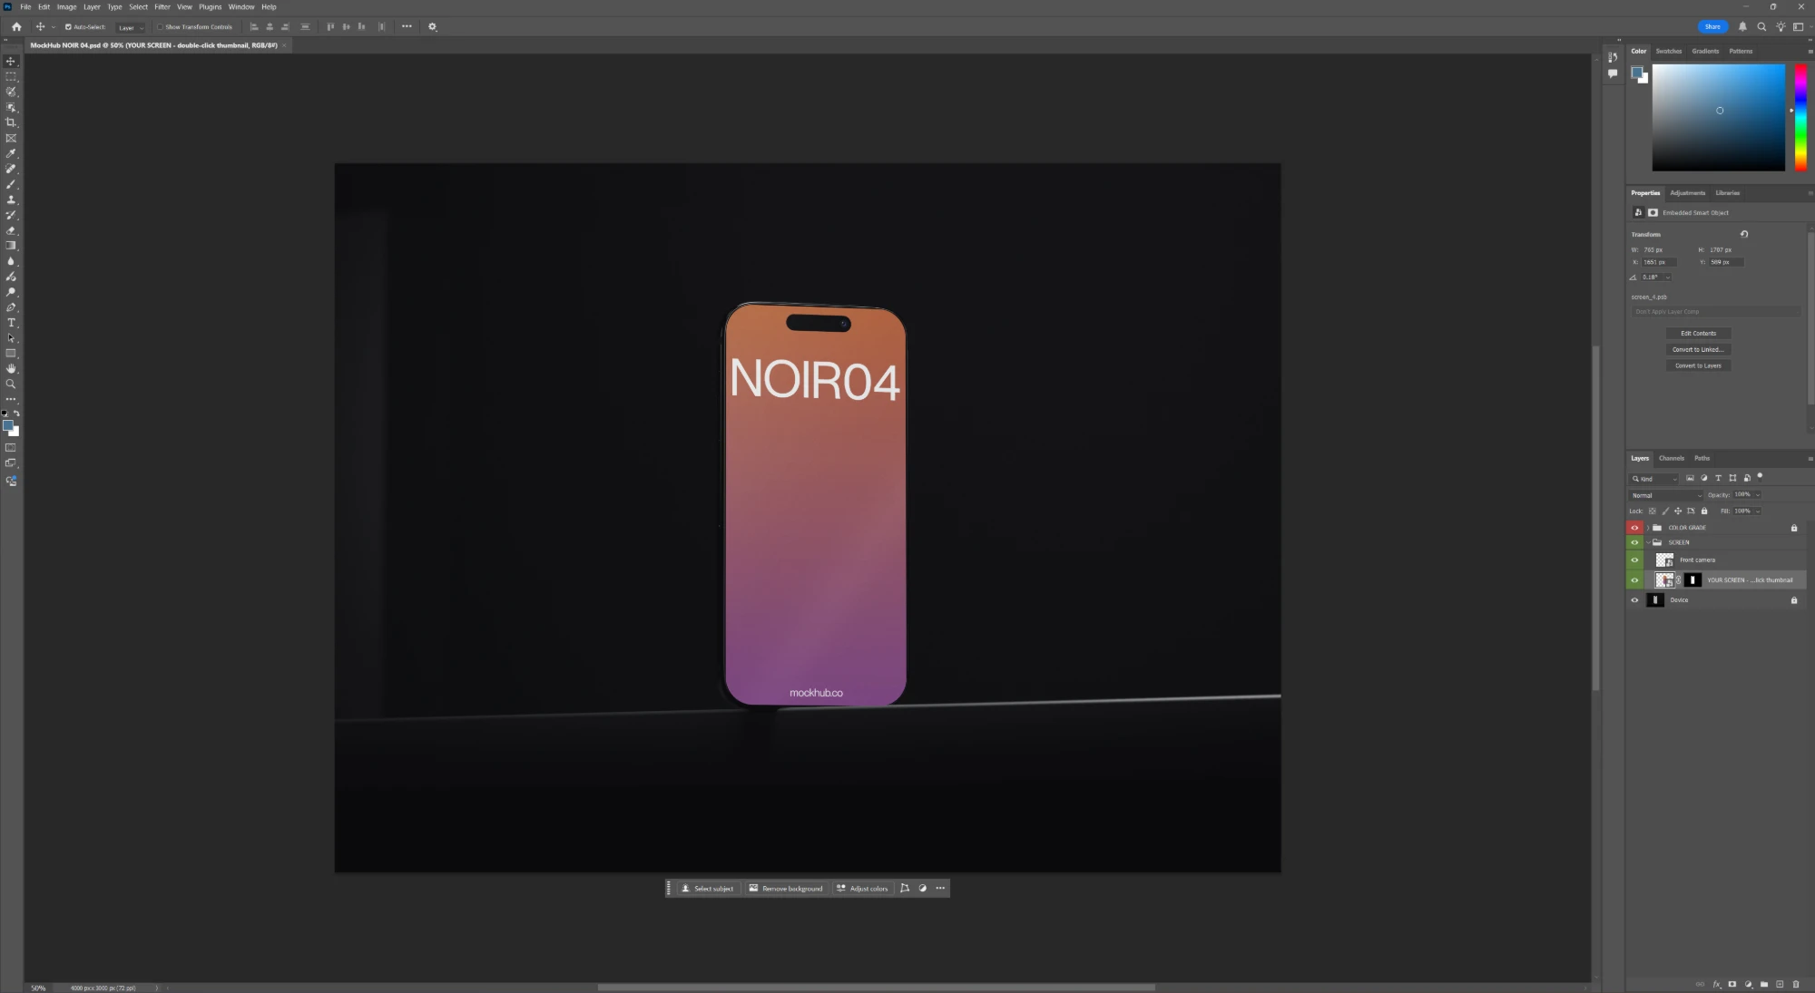Click inside the color picker field
The image size is (1815, 993).
[1718, 117]
